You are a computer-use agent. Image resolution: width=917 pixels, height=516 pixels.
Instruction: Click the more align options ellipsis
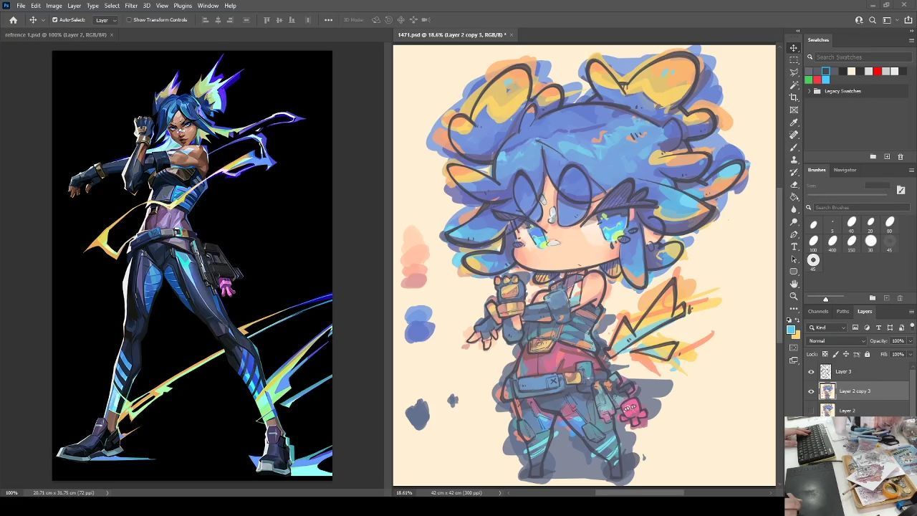328,20
